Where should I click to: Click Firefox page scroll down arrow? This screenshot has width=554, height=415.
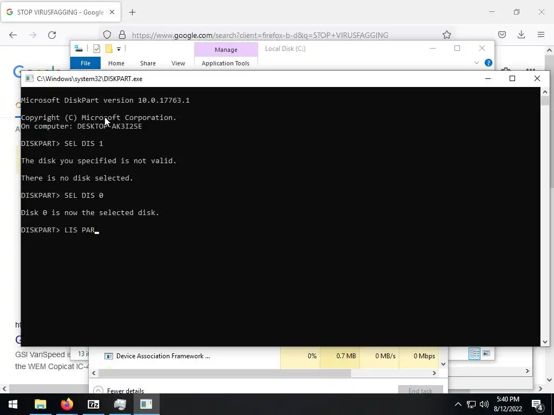[x=550, y=380]
